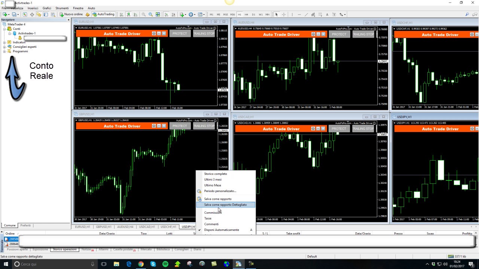Image resolution: width=479 pixels, height=269 pixels.
Task: Click TRAILING STOP button on GBPUSD chart
Action: pyautogui.click(x=204, y=126)
